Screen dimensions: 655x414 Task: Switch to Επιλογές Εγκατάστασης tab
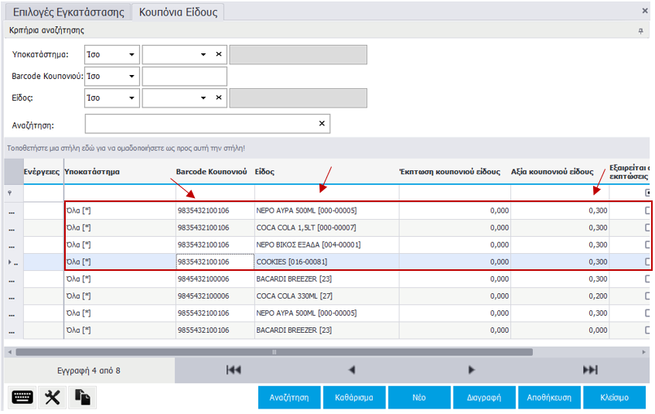(x=67, y=12)
